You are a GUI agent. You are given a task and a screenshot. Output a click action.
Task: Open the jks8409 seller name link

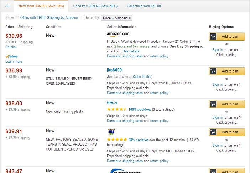point(114,70)
